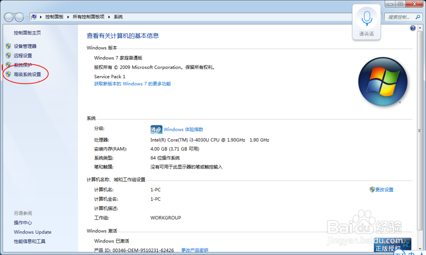426x255 pixels.
Task: Close the System window
Action: pos(414,4)
